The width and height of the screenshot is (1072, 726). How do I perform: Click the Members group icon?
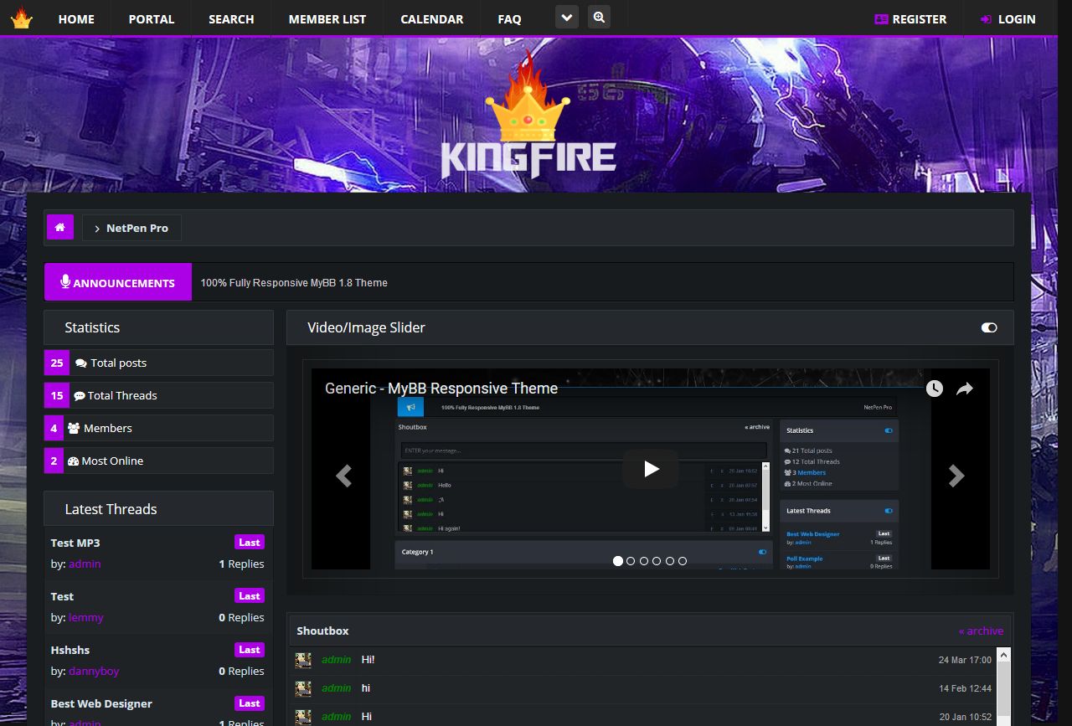[x=74, y=429]
